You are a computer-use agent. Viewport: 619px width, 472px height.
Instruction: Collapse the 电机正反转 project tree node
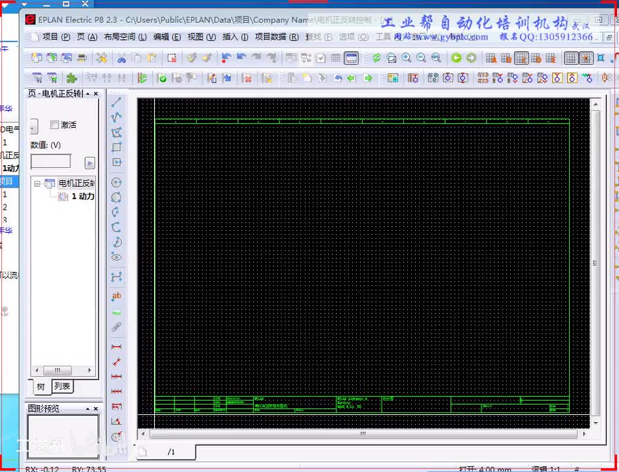(x=37, y=184)
